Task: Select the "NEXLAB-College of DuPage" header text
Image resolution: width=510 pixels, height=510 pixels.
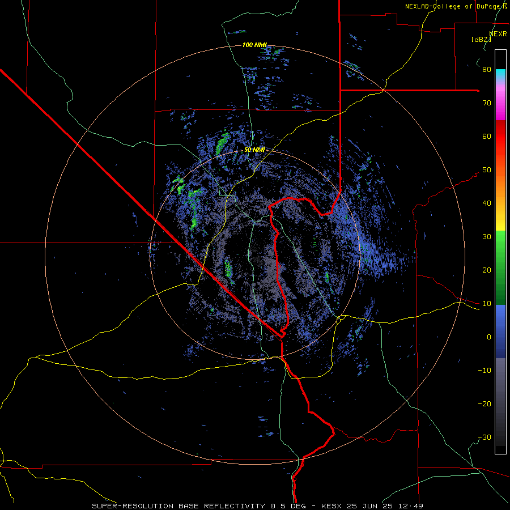Action: [453, 6]
